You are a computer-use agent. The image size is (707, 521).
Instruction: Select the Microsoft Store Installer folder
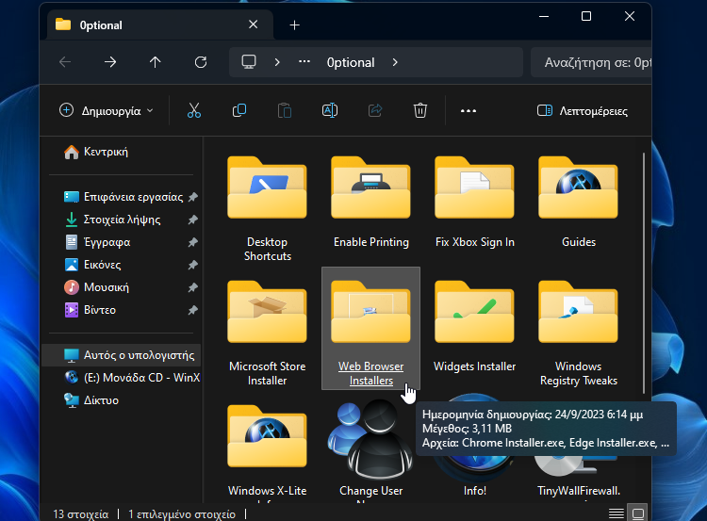tap(268, 333)
